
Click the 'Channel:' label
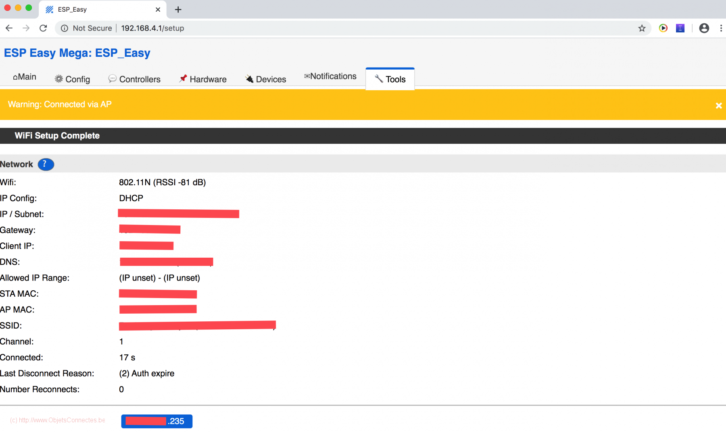[17, 341]
